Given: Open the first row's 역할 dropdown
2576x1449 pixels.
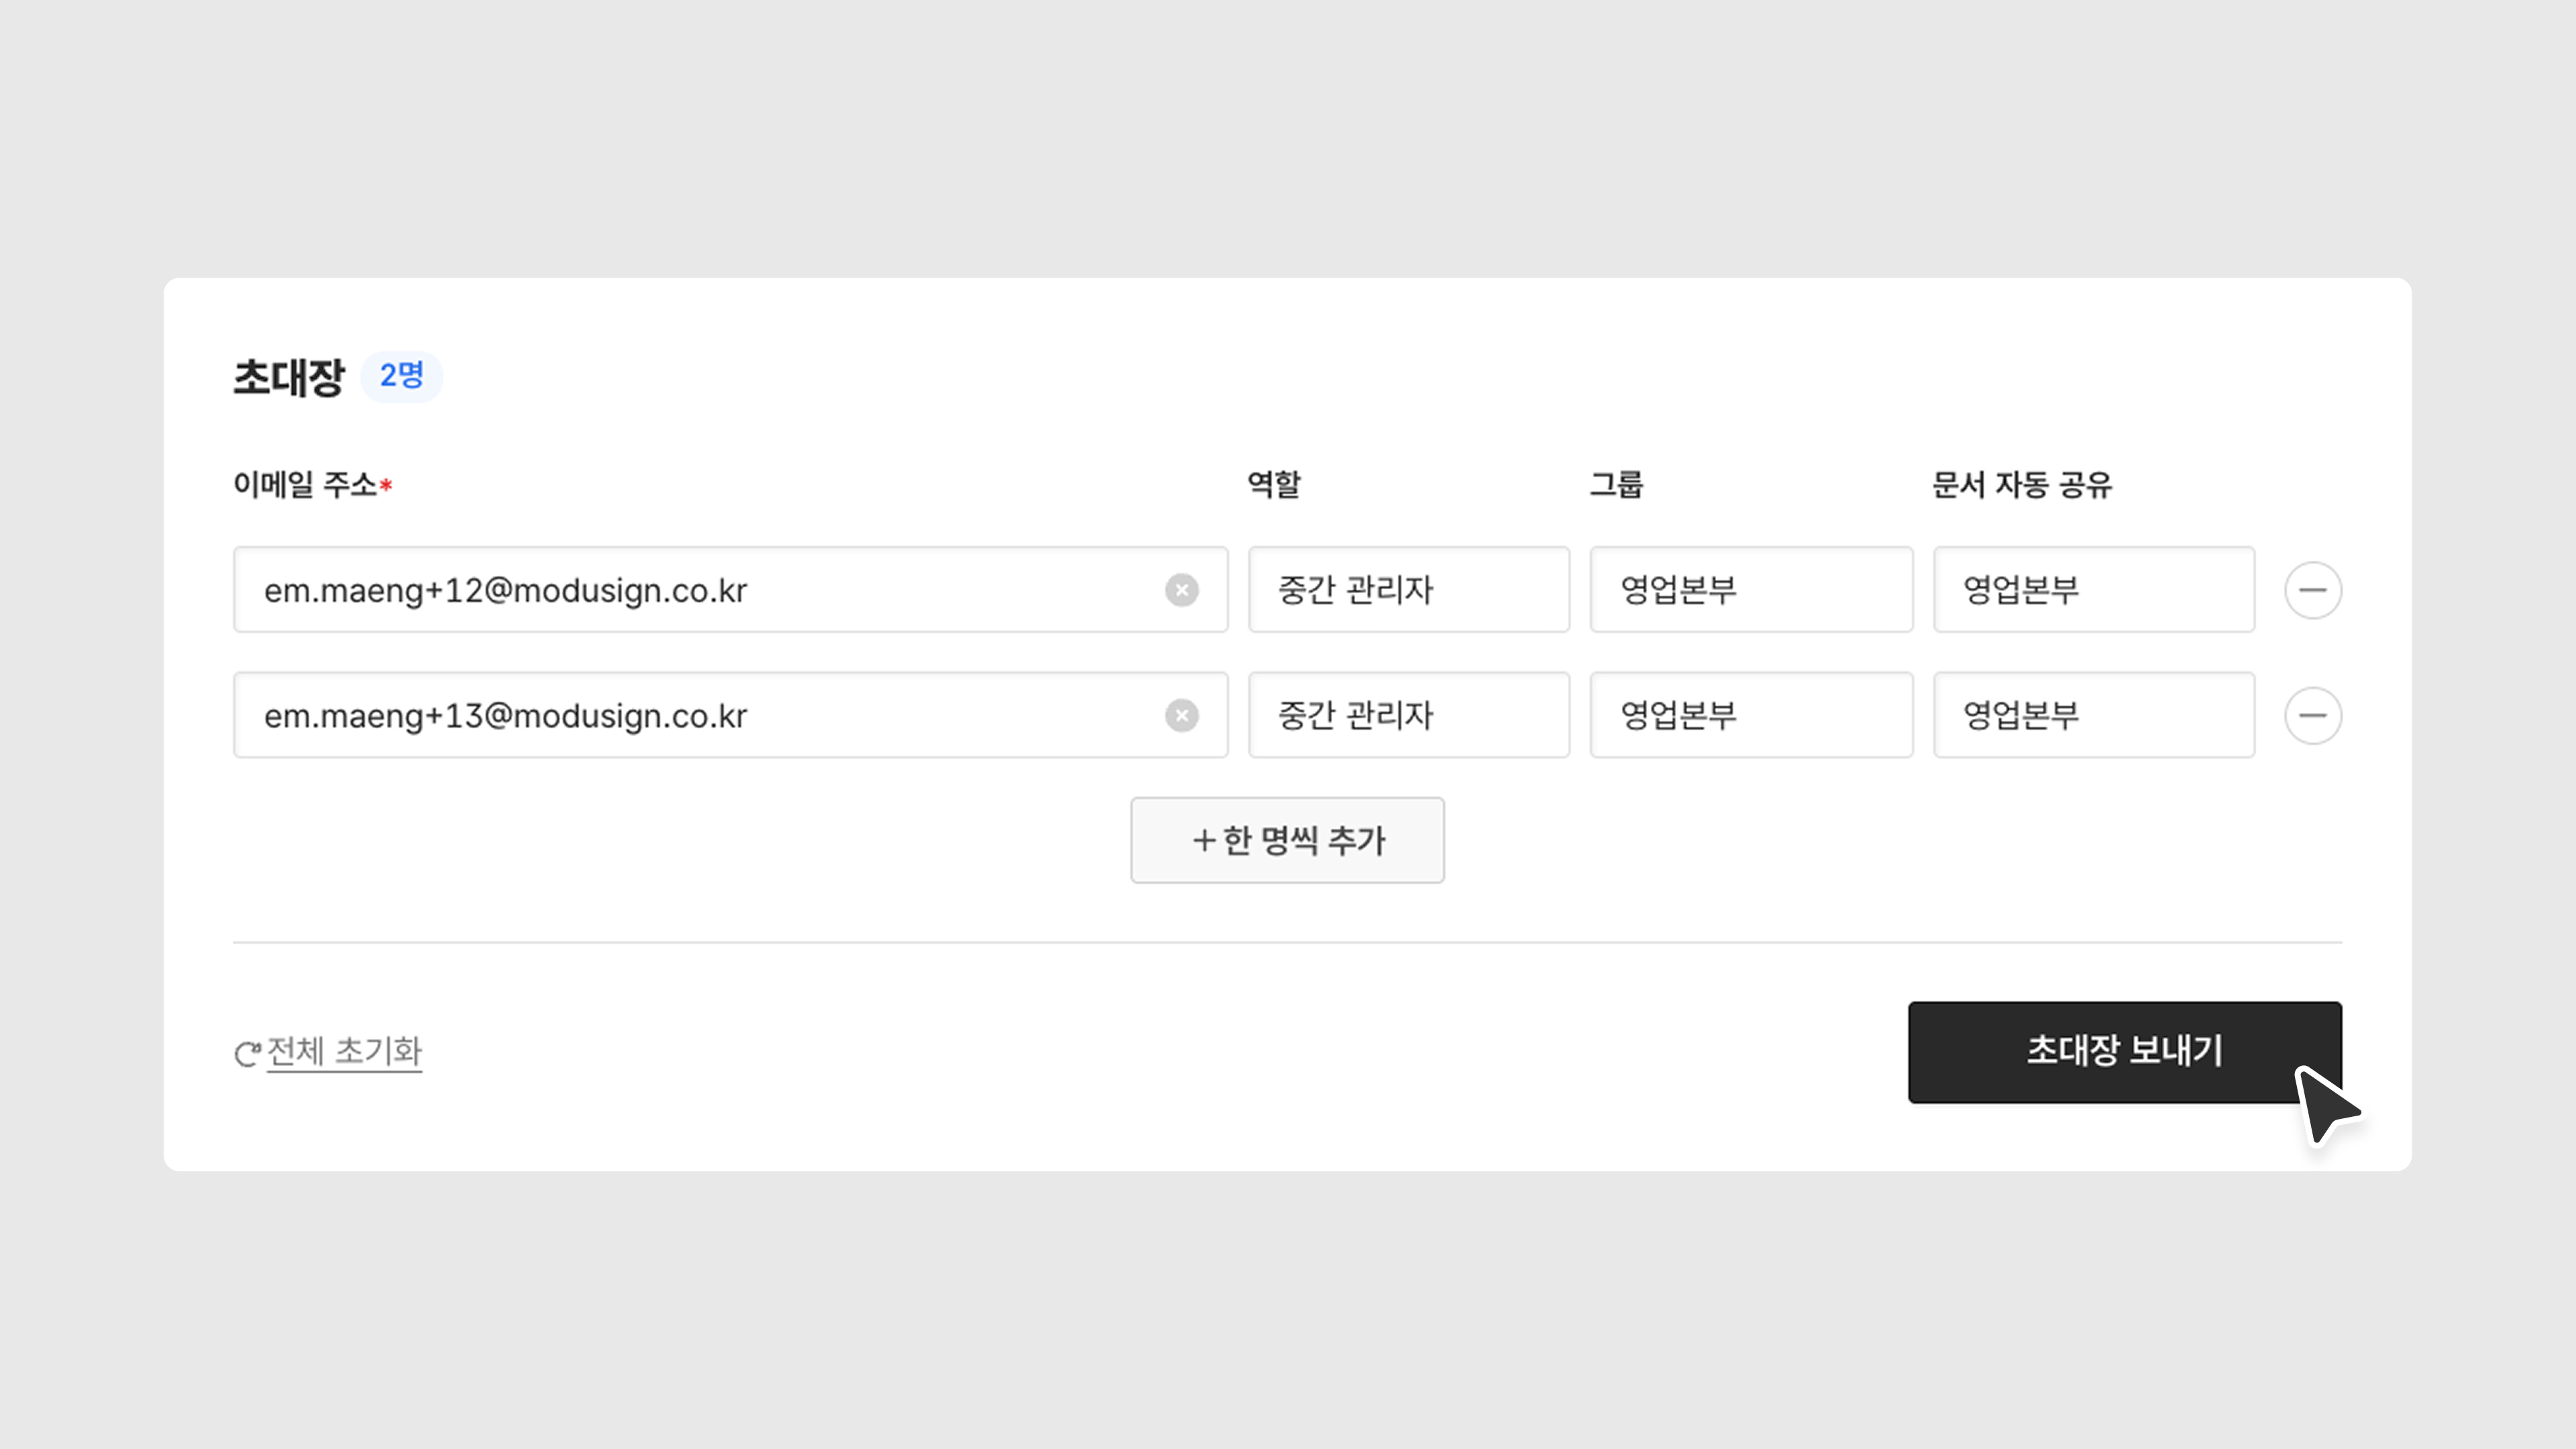Looking at the screenshot, I should tap(1408, 590).
